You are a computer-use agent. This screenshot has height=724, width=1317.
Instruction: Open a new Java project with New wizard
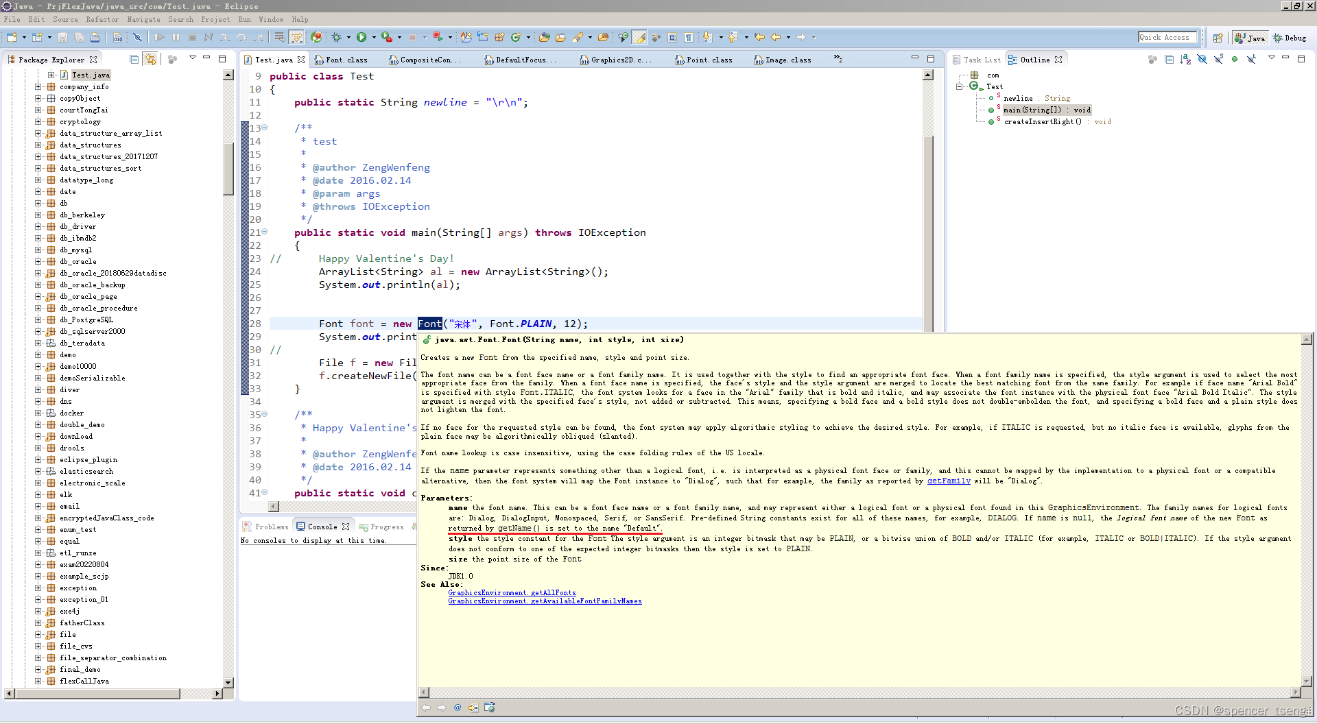[x=11, y=38]
